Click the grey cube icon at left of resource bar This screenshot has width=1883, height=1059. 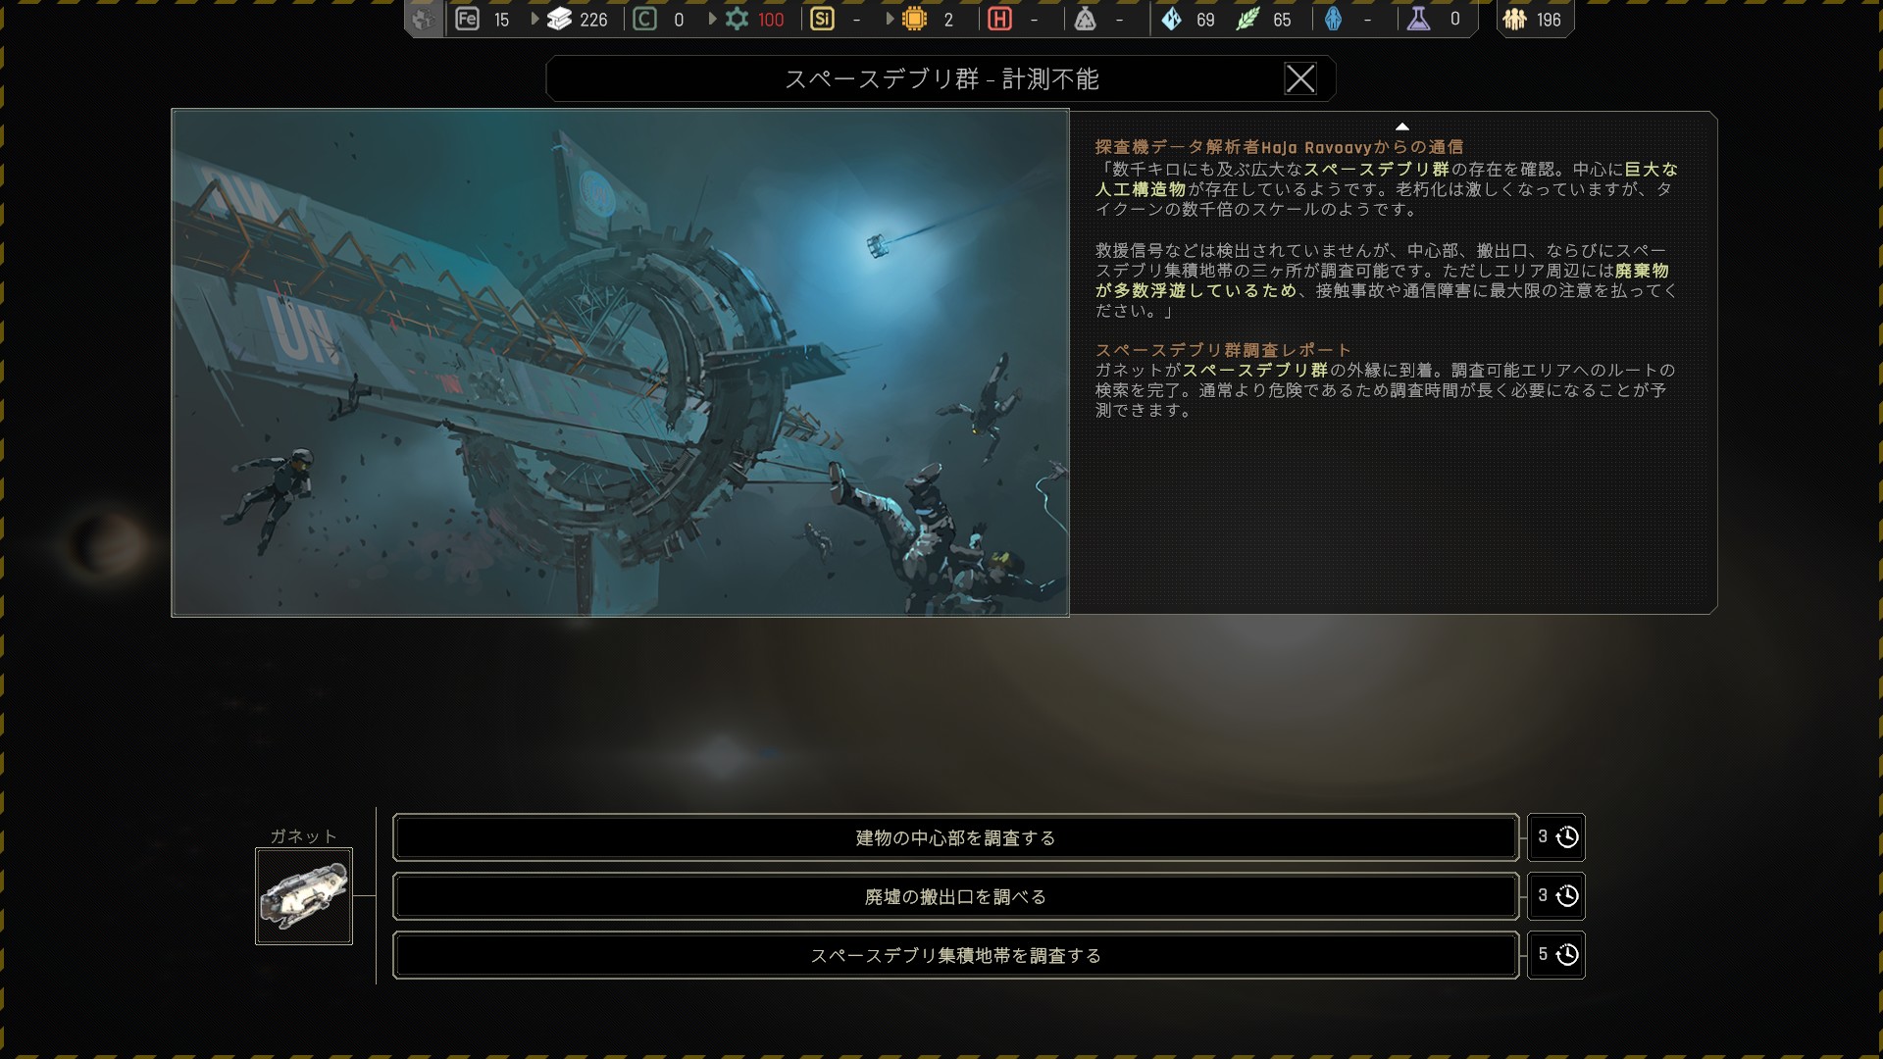tap(424, 19)
